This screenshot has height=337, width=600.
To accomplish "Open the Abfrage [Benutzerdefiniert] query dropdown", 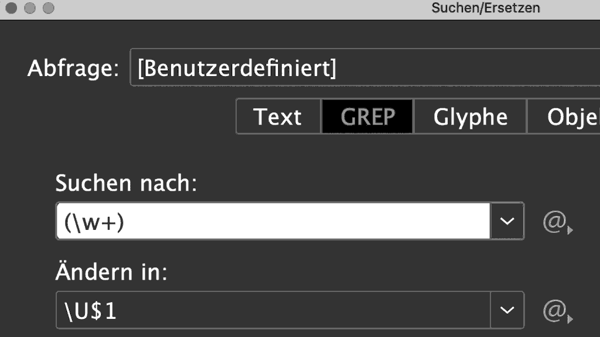I will (x=365, y=68).
